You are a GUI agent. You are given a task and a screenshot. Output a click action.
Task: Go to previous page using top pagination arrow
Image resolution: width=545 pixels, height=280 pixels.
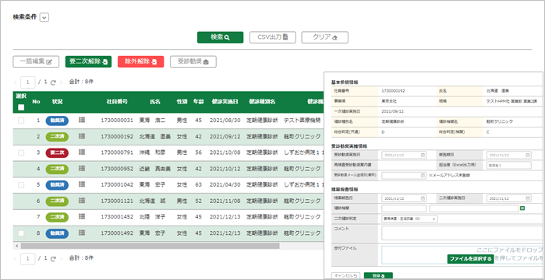15,82
